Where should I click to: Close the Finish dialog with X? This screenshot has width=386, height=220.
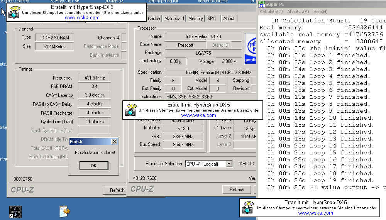[x=114, y=142]
